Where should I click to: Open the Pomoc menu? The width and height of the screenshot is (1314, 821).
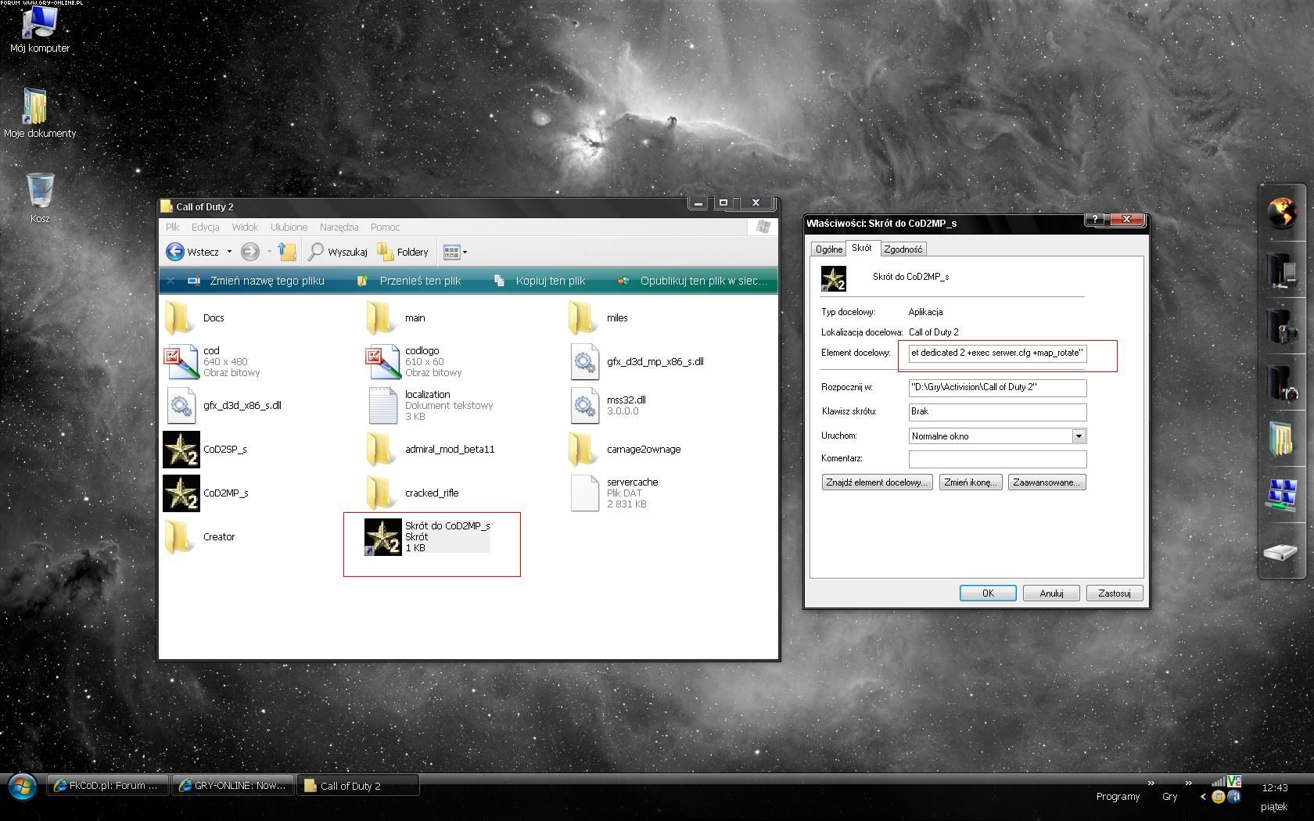point(385,228)
